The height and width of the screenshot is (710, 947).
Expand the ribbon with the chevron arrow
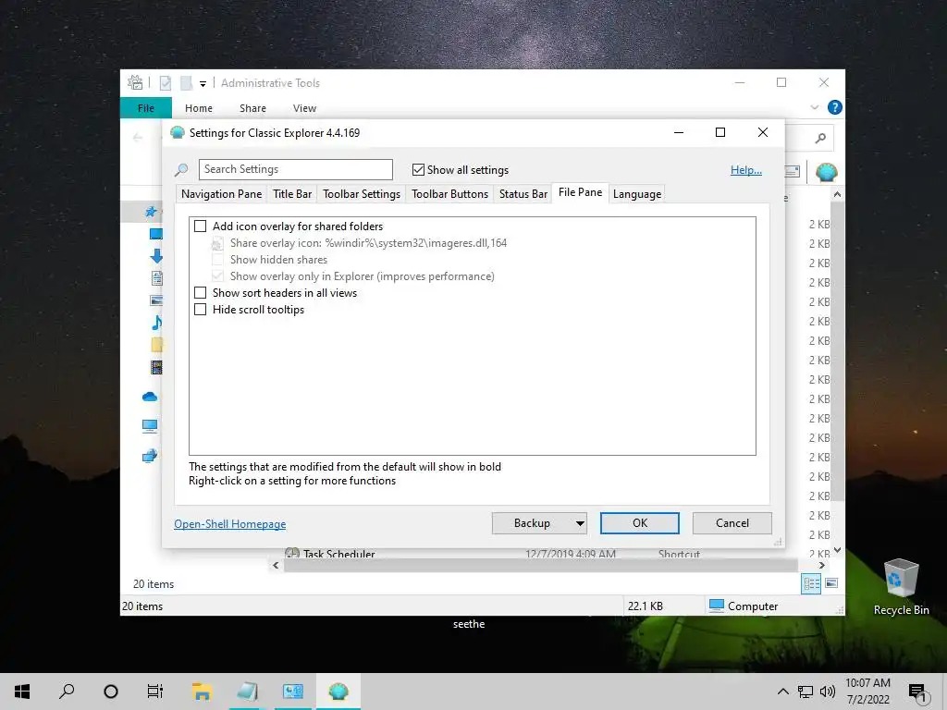click(x=814, y=107)
